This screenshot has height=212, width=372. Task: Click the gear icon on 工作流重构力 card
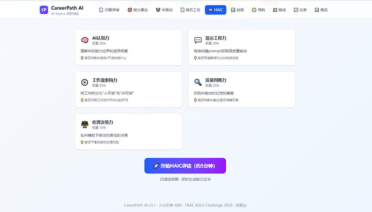click(85, 82)
